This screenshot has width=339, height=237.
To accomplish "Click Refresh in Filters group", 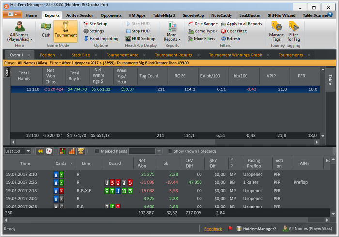I will [x=231, y=39].
